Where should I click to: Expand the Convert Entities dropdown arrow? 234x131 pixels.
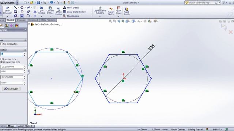[x=50, y=16]
